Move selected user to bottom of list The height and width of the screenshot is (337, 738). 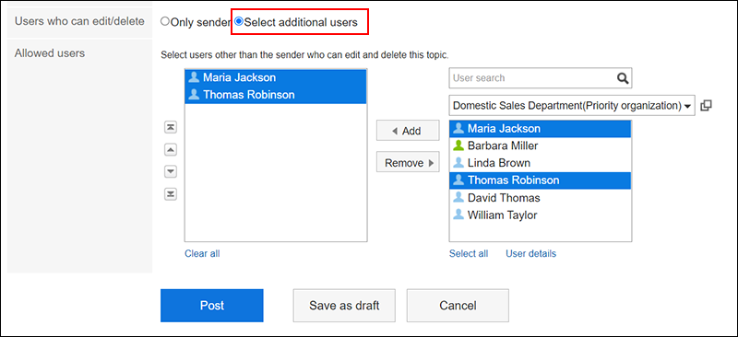click(x=171, y=193)
